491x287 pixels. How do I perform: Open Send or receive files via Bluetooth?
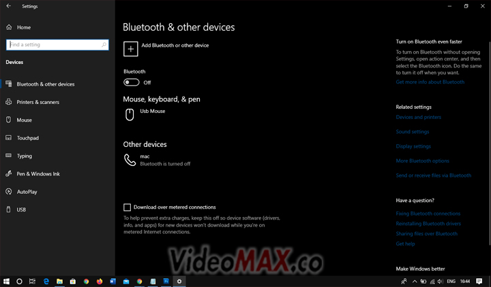434,175
